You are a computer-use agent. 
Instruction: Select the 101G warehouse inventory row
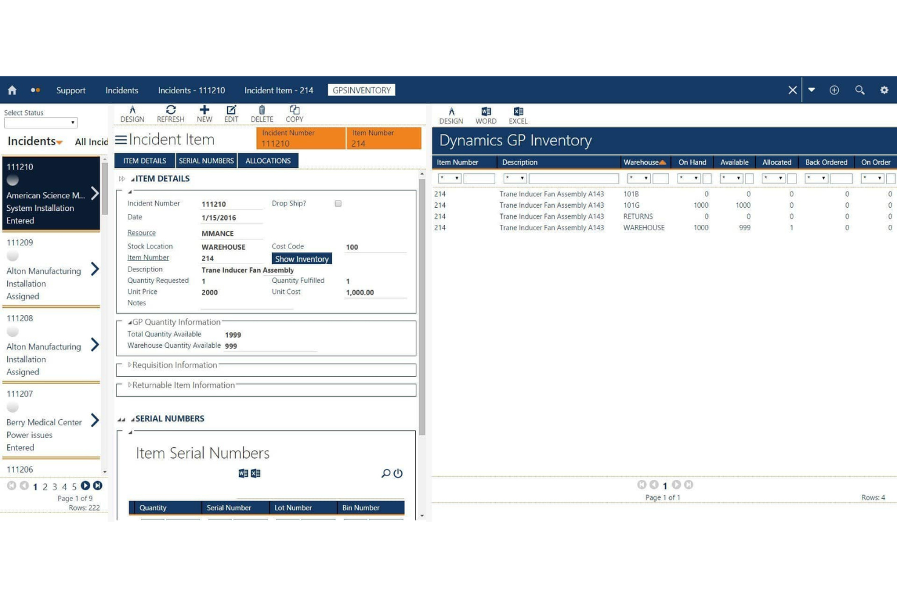click(x=664, y=205)
